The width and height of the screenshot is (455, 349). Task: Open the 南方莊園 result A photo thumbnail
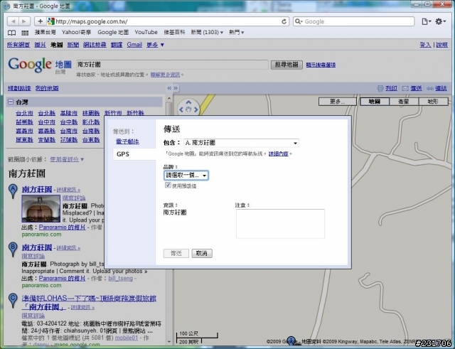(41, 208)
